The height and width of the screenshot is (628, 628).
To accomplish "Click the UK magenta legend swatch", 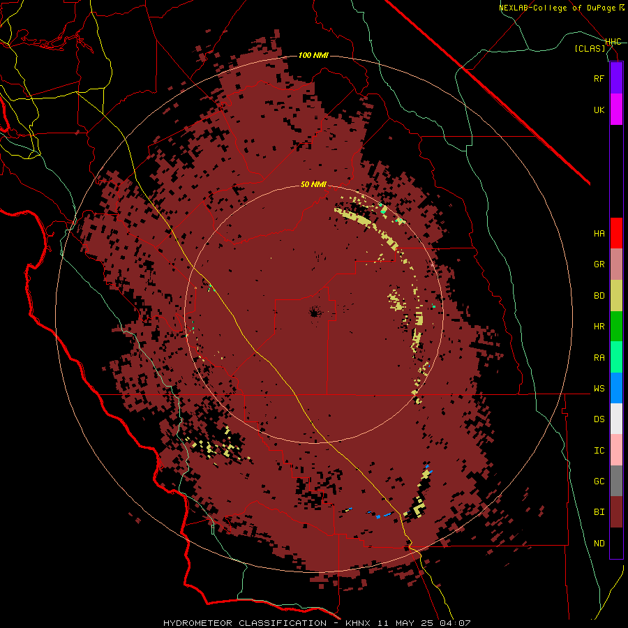I will point(616,110).
